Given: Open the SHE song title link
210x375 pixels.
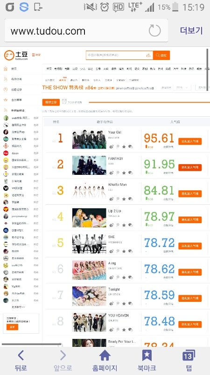Looking at the screenshot, I should (x=112, y=237).
